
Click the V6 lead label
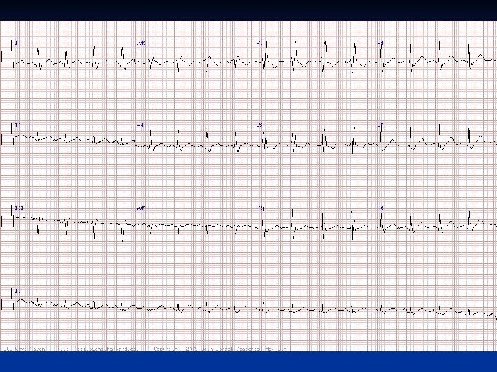[380, 208]
